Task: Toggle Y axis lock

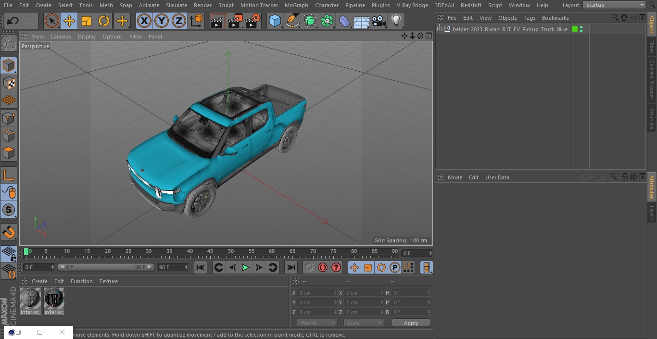Action: pos(162,21)
